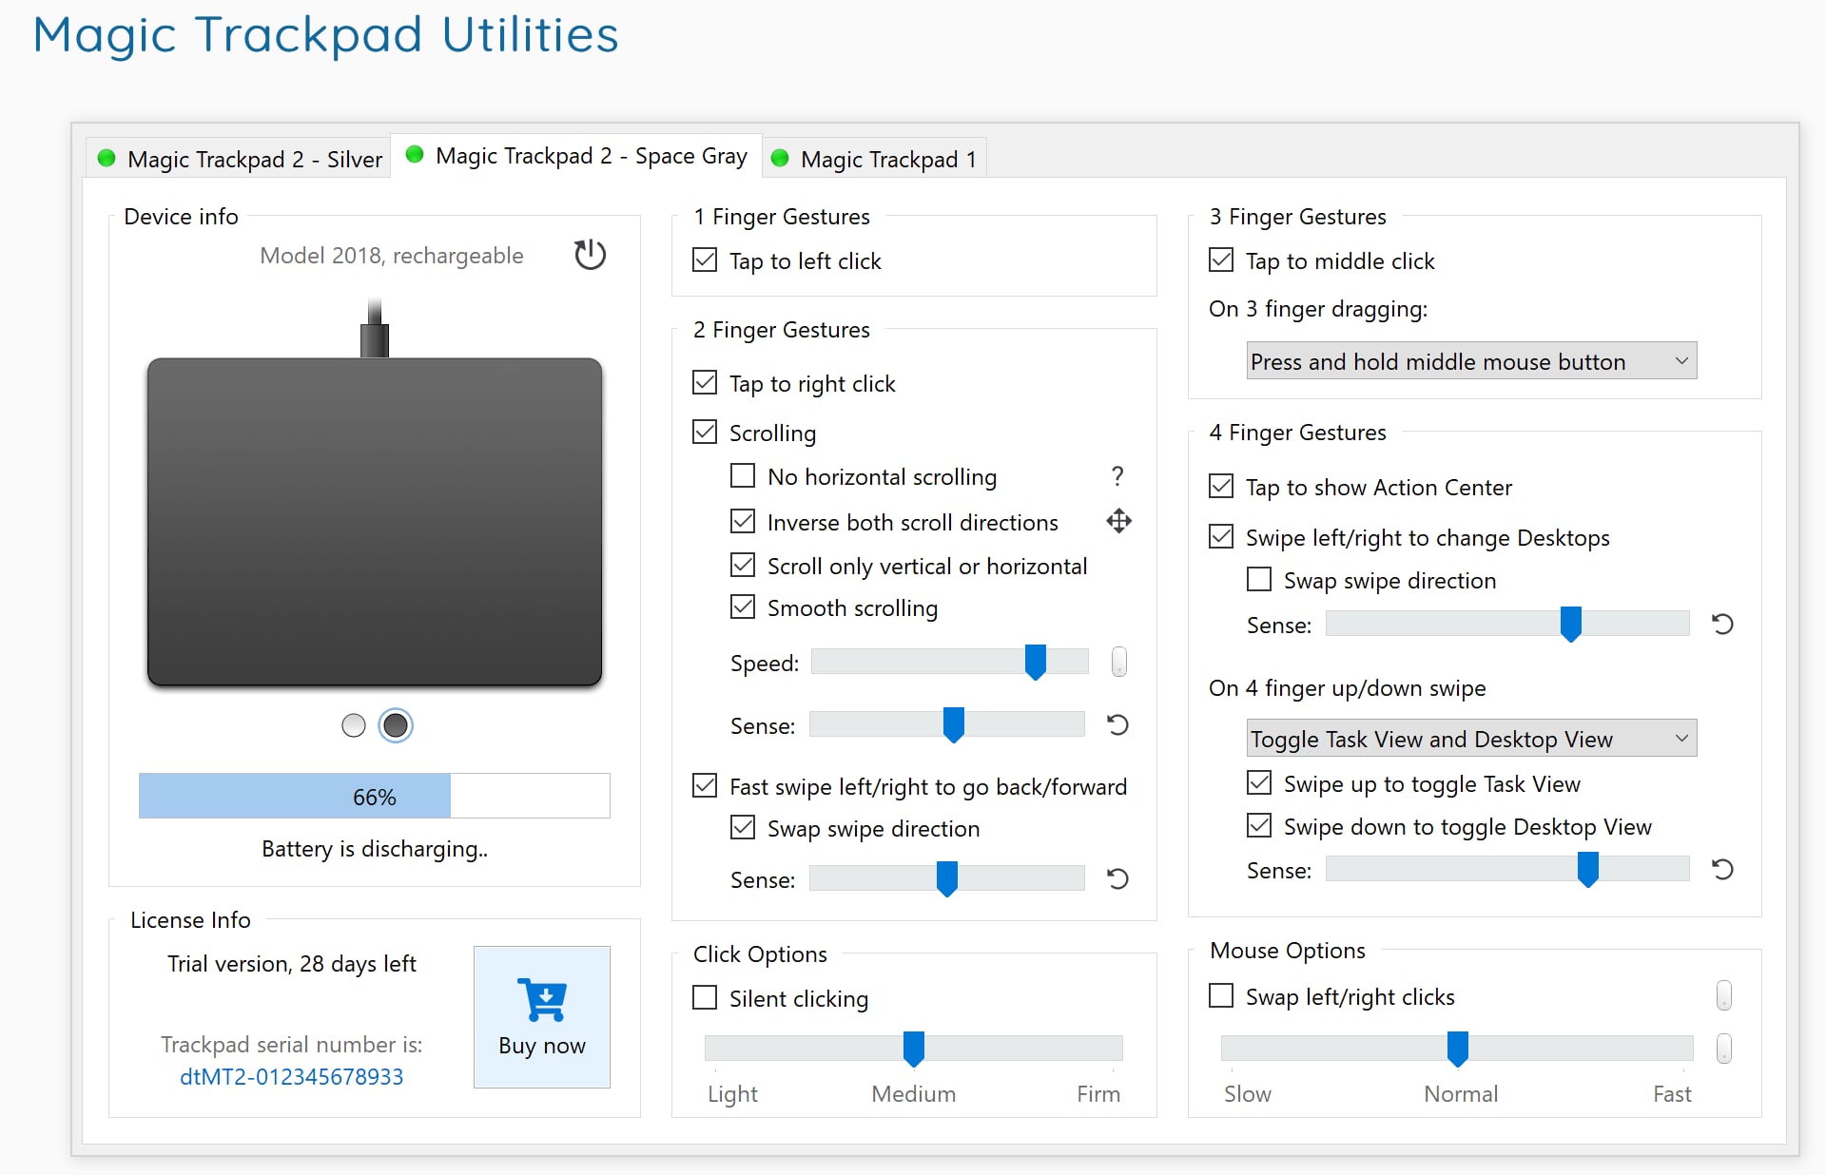The image size is (1826, 1175).
Task: Click green status dot on Silver tab
Action: 107,159
